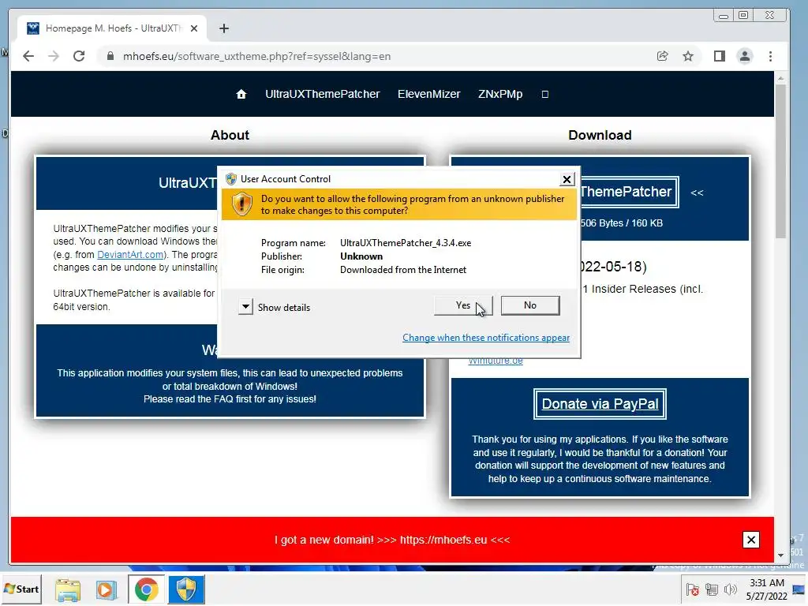Image resolution: width=808 pixels, height=606 pixels.
Task: Expand Show details arrow in UAC dialog
Action: coord(246,307)
